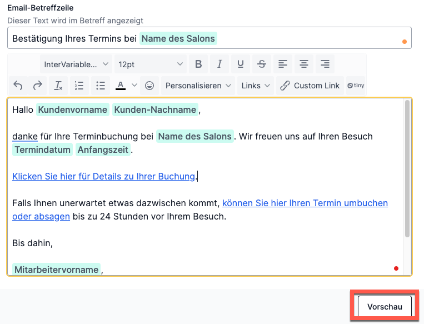Screen dimensions: 424x324
Task: Clear formatting from selected text
Action: point(58,86)
